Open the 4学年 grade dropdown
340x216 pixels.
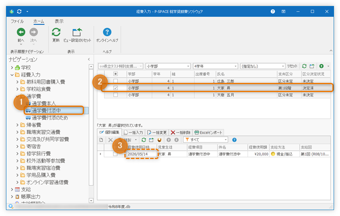214,66
